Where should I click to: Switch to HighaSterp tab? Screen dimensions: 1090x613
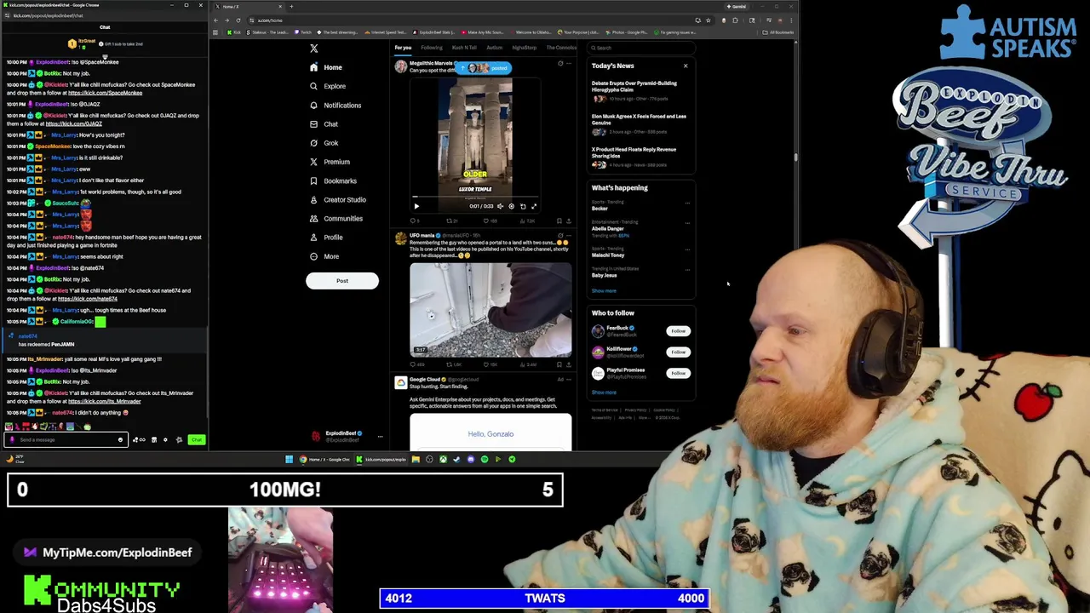(x=525, y=48)
